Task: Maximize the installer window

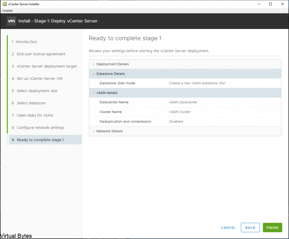Action: 270,4
